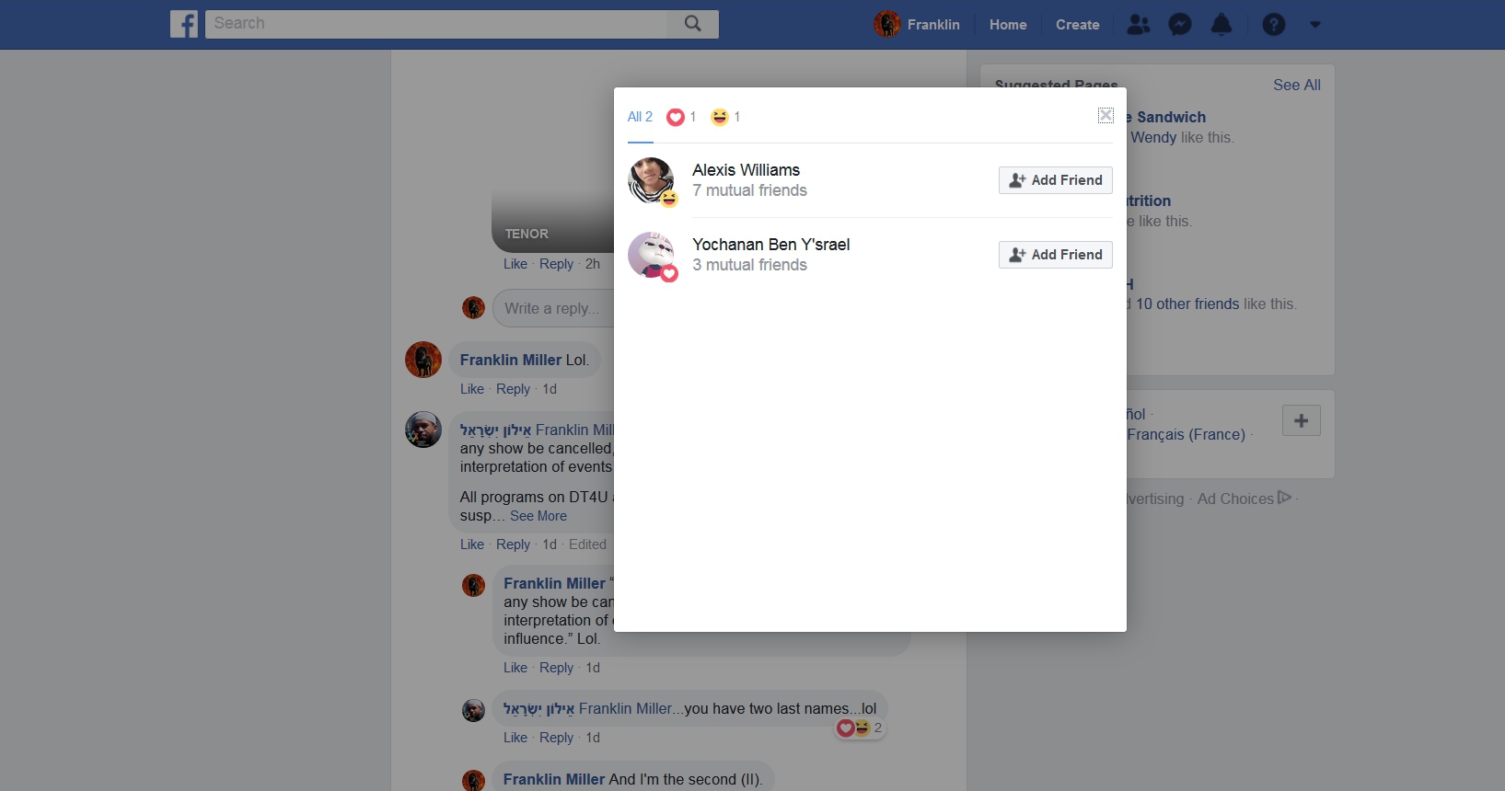Select the All 2 reactions tab
This screenshot has height=791, width=1505.
[640, 117]
